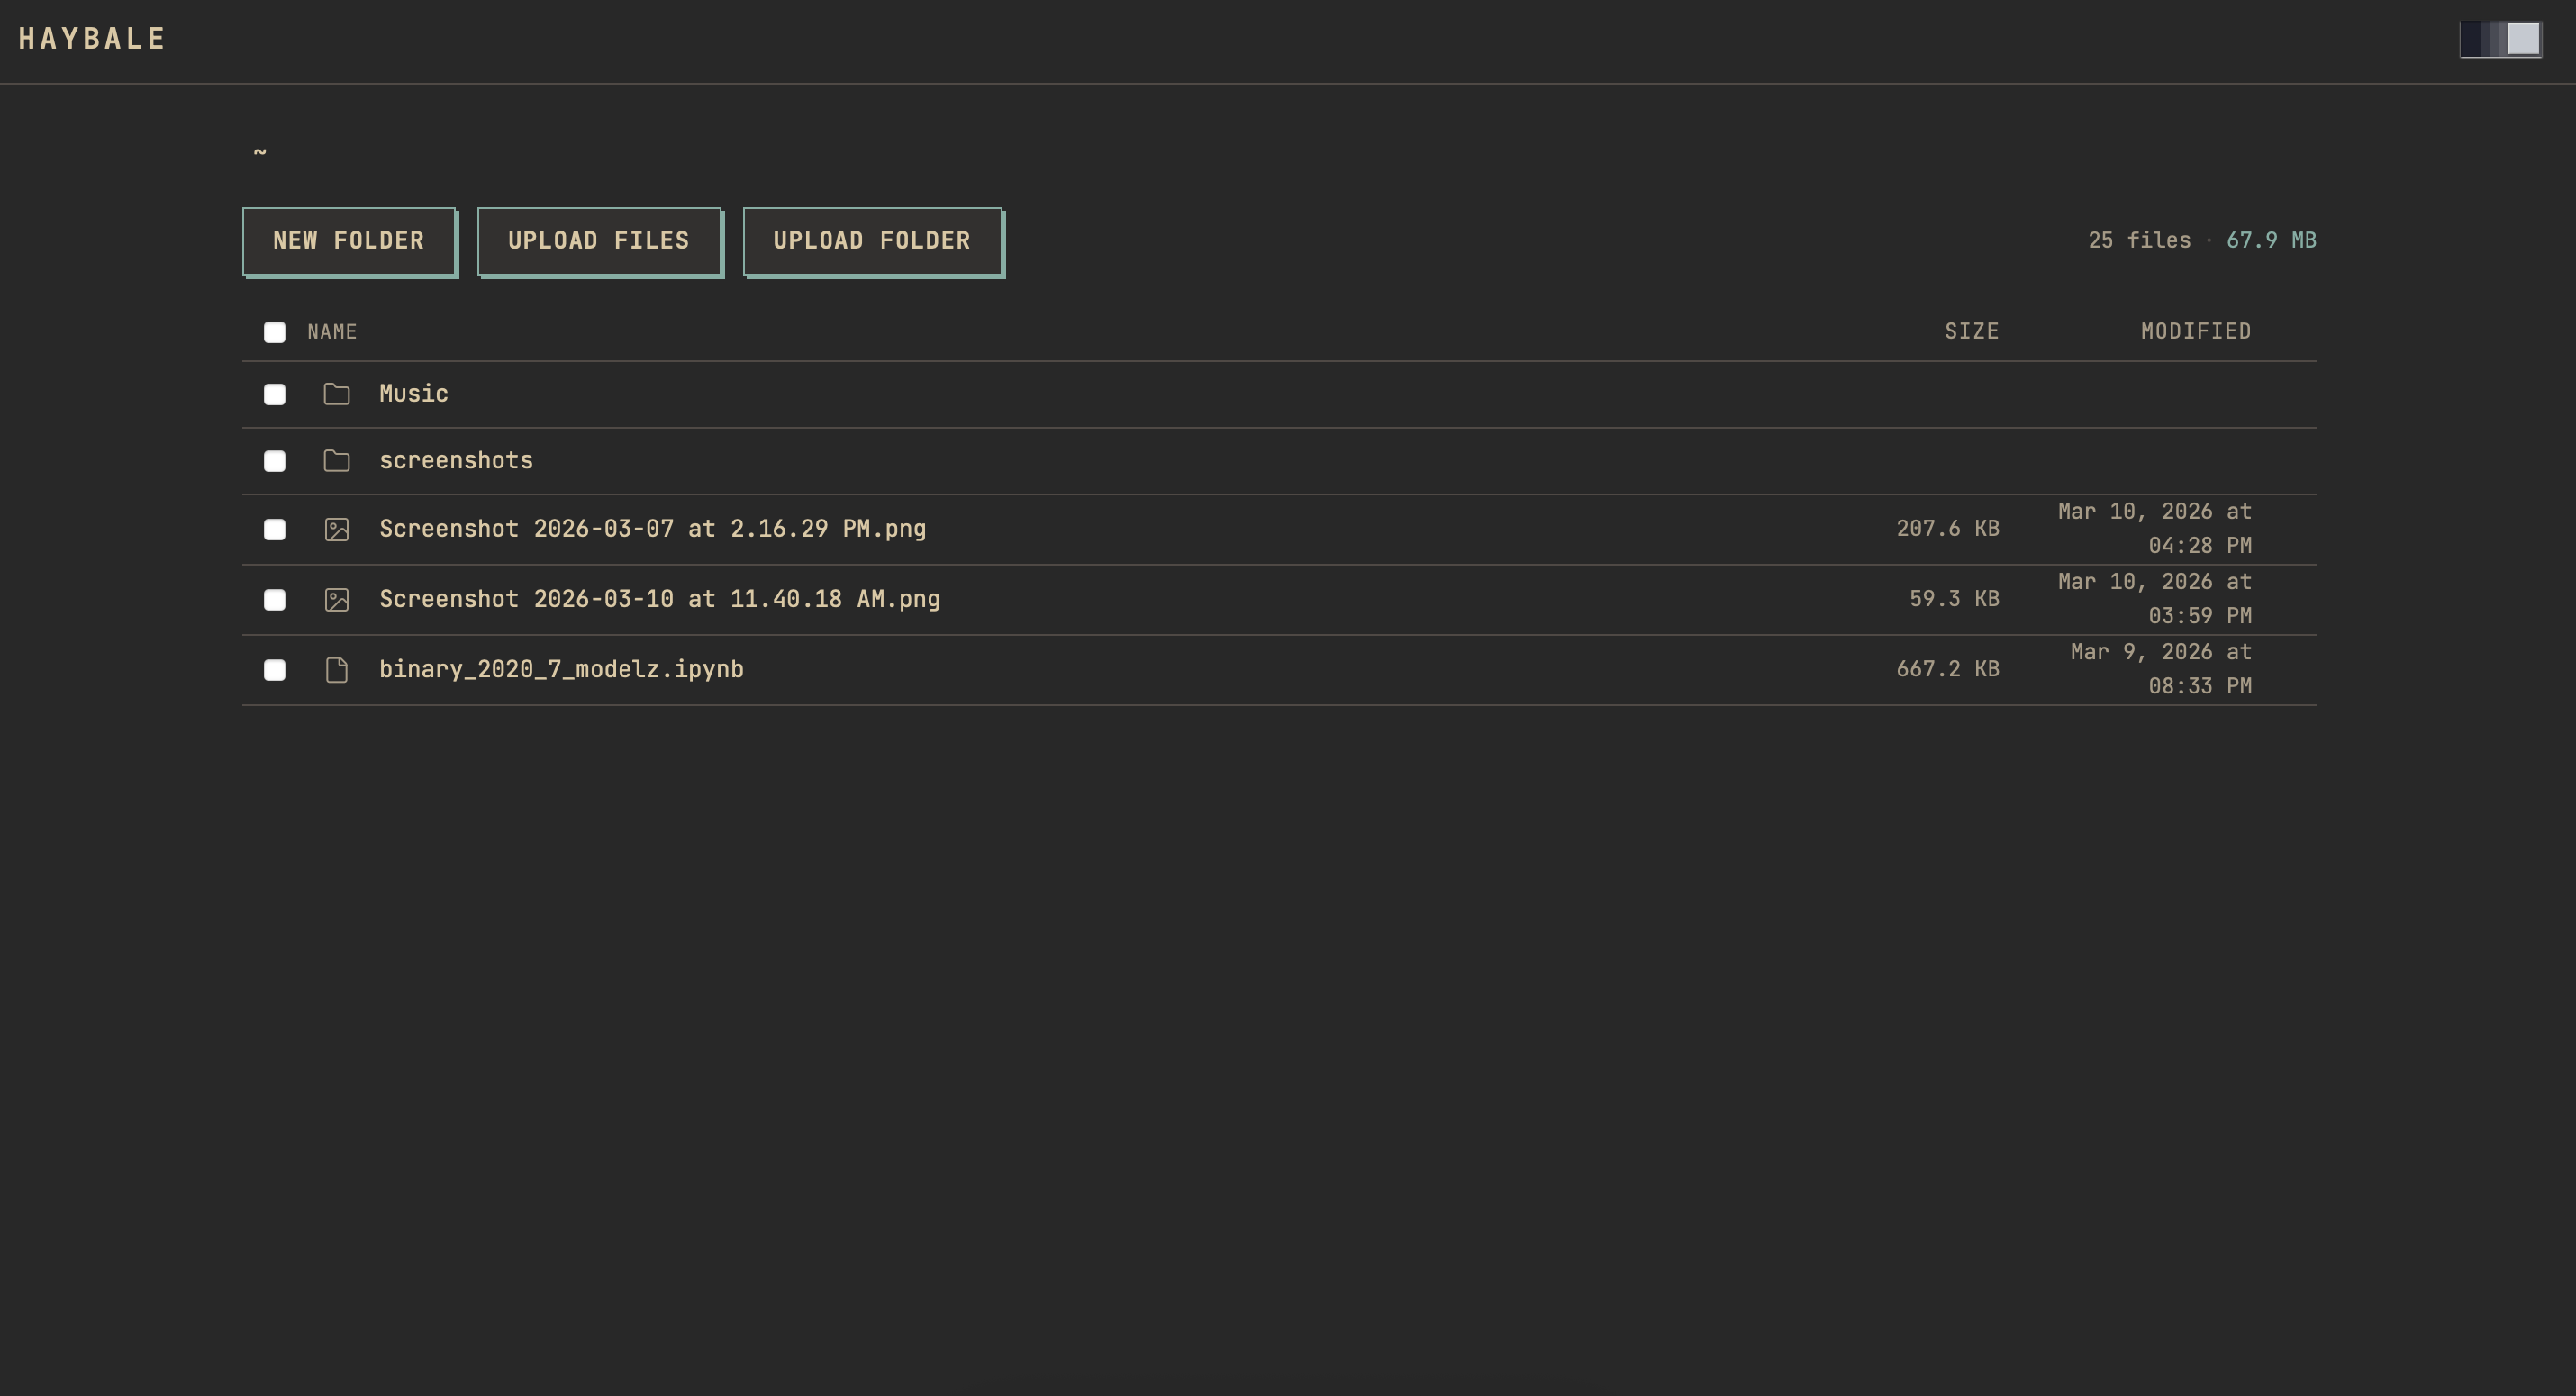The image size is (2576, 1396).
Task: Open the screenshots folder by name
Action: click(456, 461)
